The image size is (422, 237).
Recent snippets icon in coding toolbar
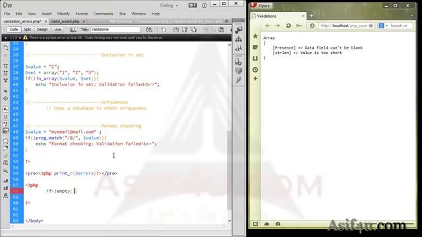point(6,163)
